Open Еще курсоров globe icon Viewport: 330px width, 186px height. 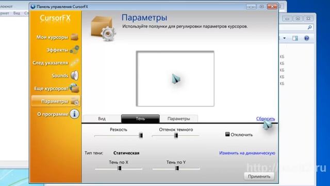[x=74, y=88]
